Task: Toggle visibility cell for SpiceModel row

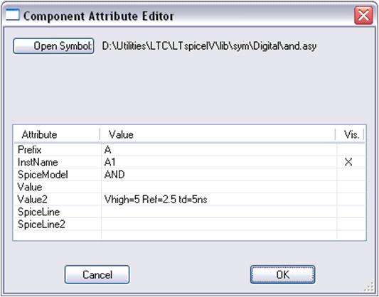Action: (x=351, y=175)
